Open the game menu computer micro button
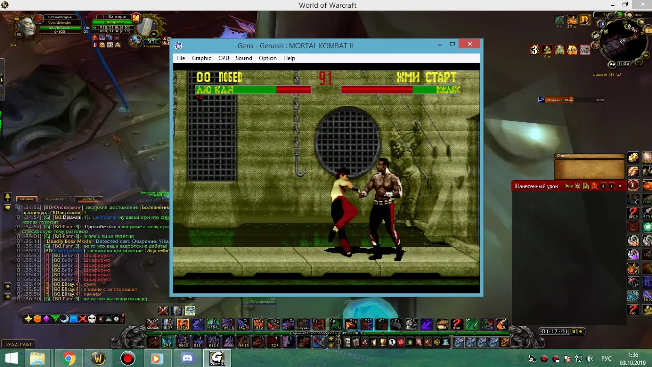Image resolution: width=652 pixels, height=367 pixels. [x=446, y=342]
